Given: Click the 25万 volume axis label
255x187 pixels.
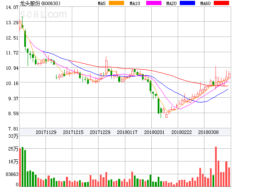Looking at the screenshot, I should coord(13,149).
